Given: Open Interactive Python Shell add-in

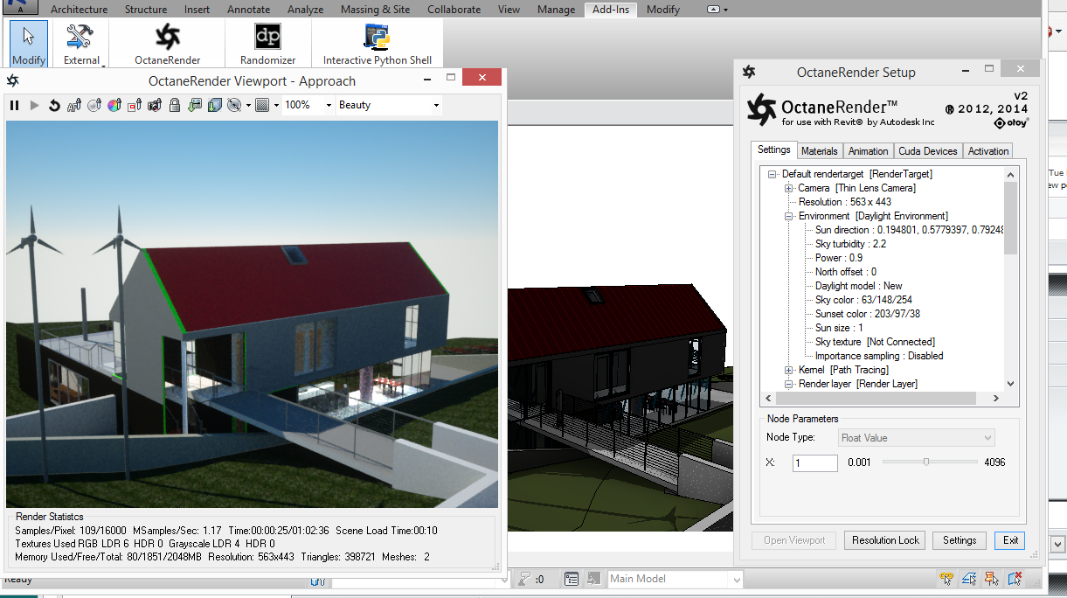Looking at the screenshot, I should click(378, 43).
